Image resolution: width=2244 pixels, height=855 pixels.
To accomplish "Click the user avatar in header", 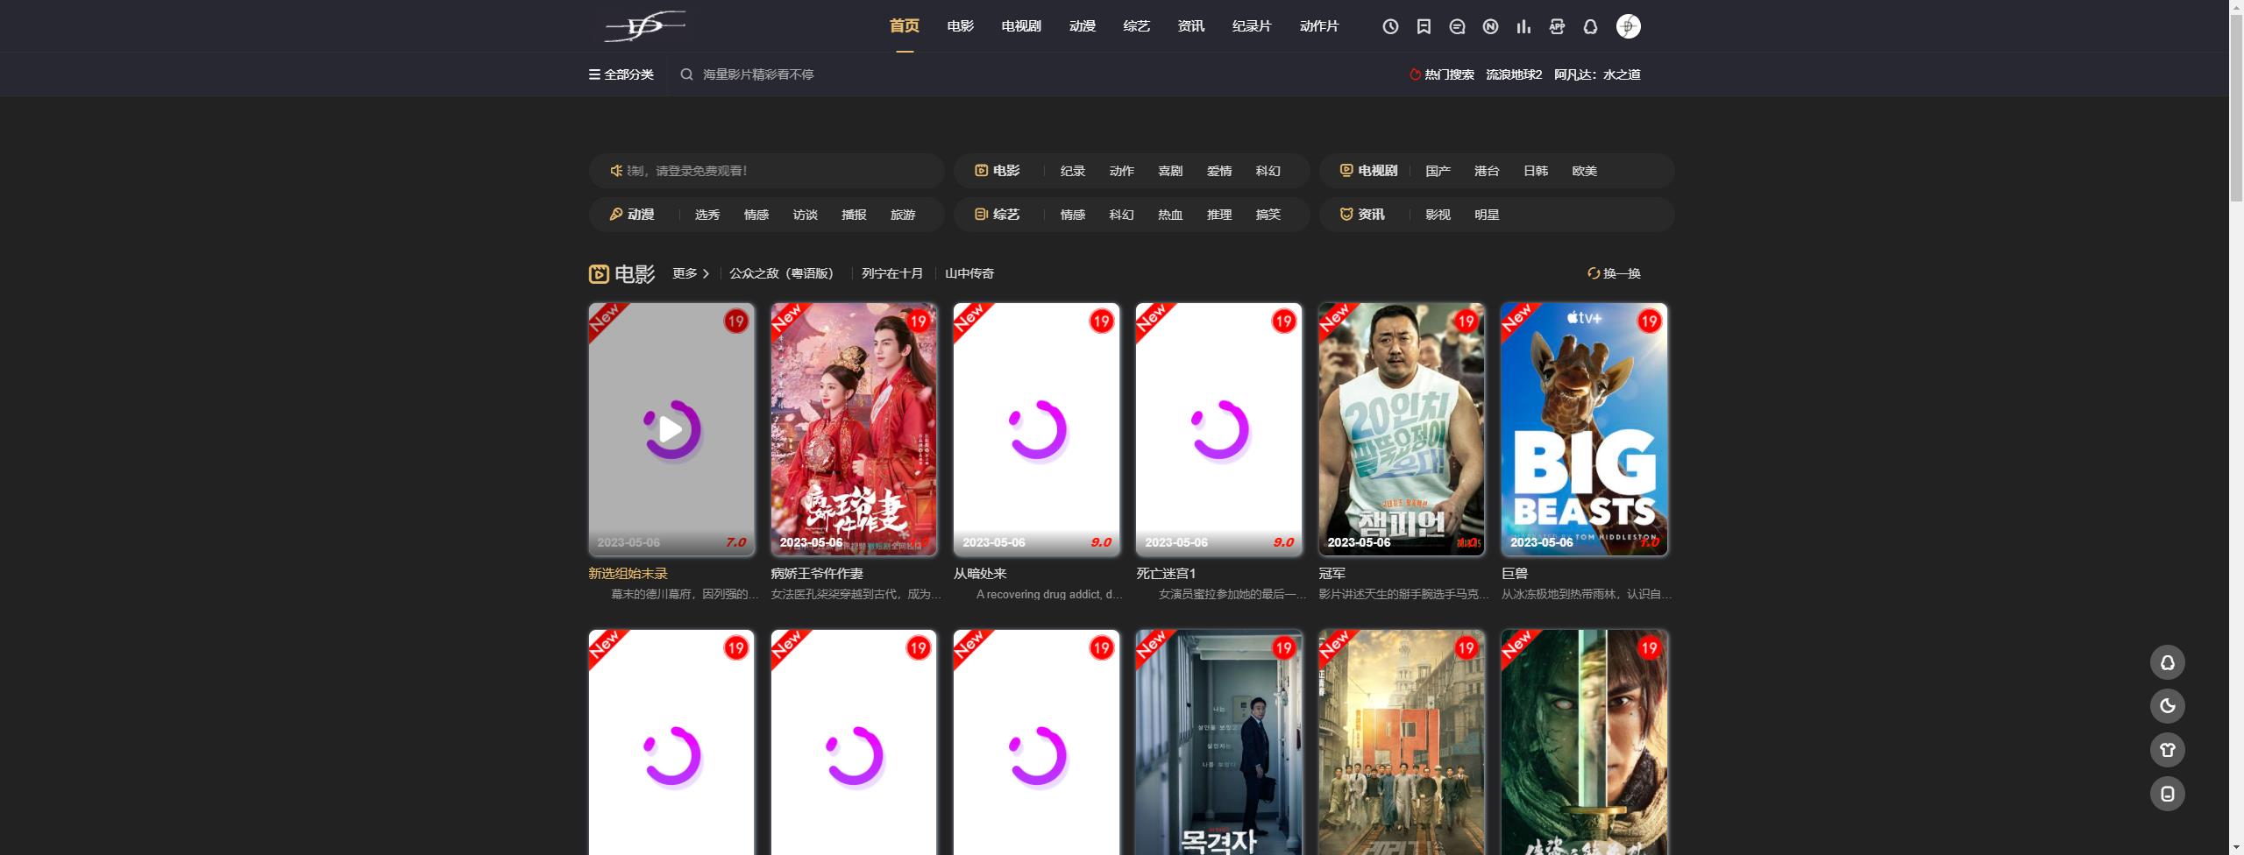I will coord(1628,26).
